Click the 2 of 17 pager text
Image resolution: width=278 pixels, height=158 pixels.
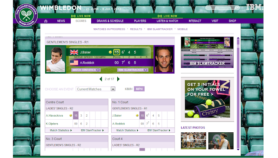coord(109,79)
